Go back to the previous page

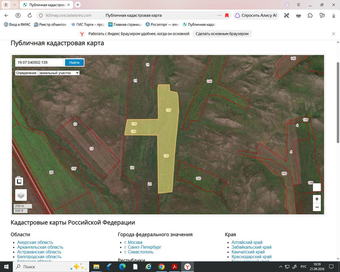(x=7, y=16)
